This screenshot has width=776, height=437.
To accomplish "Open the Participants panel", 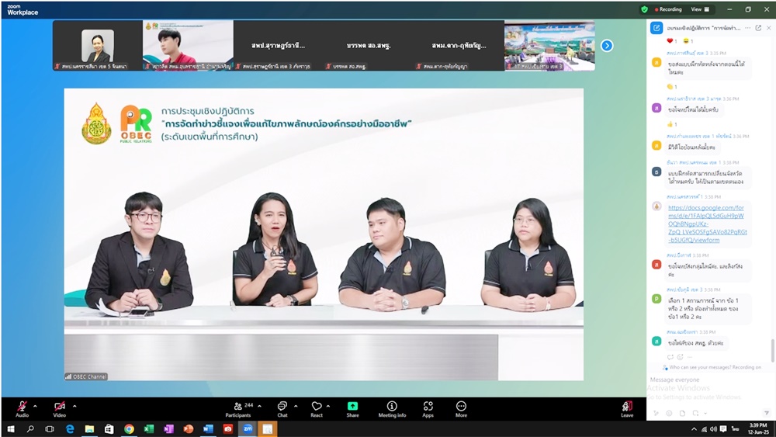I will coord(238,409).
